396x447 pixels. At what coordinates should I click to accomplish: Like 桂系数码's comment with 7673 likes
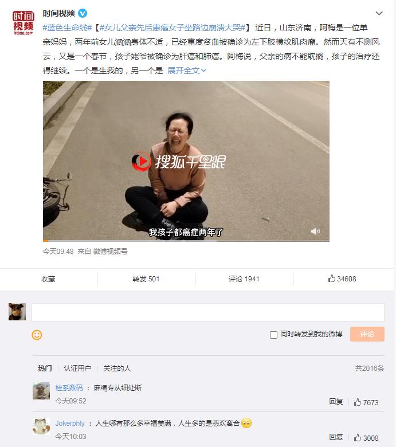pyautogui.click(x=366, y=402)
